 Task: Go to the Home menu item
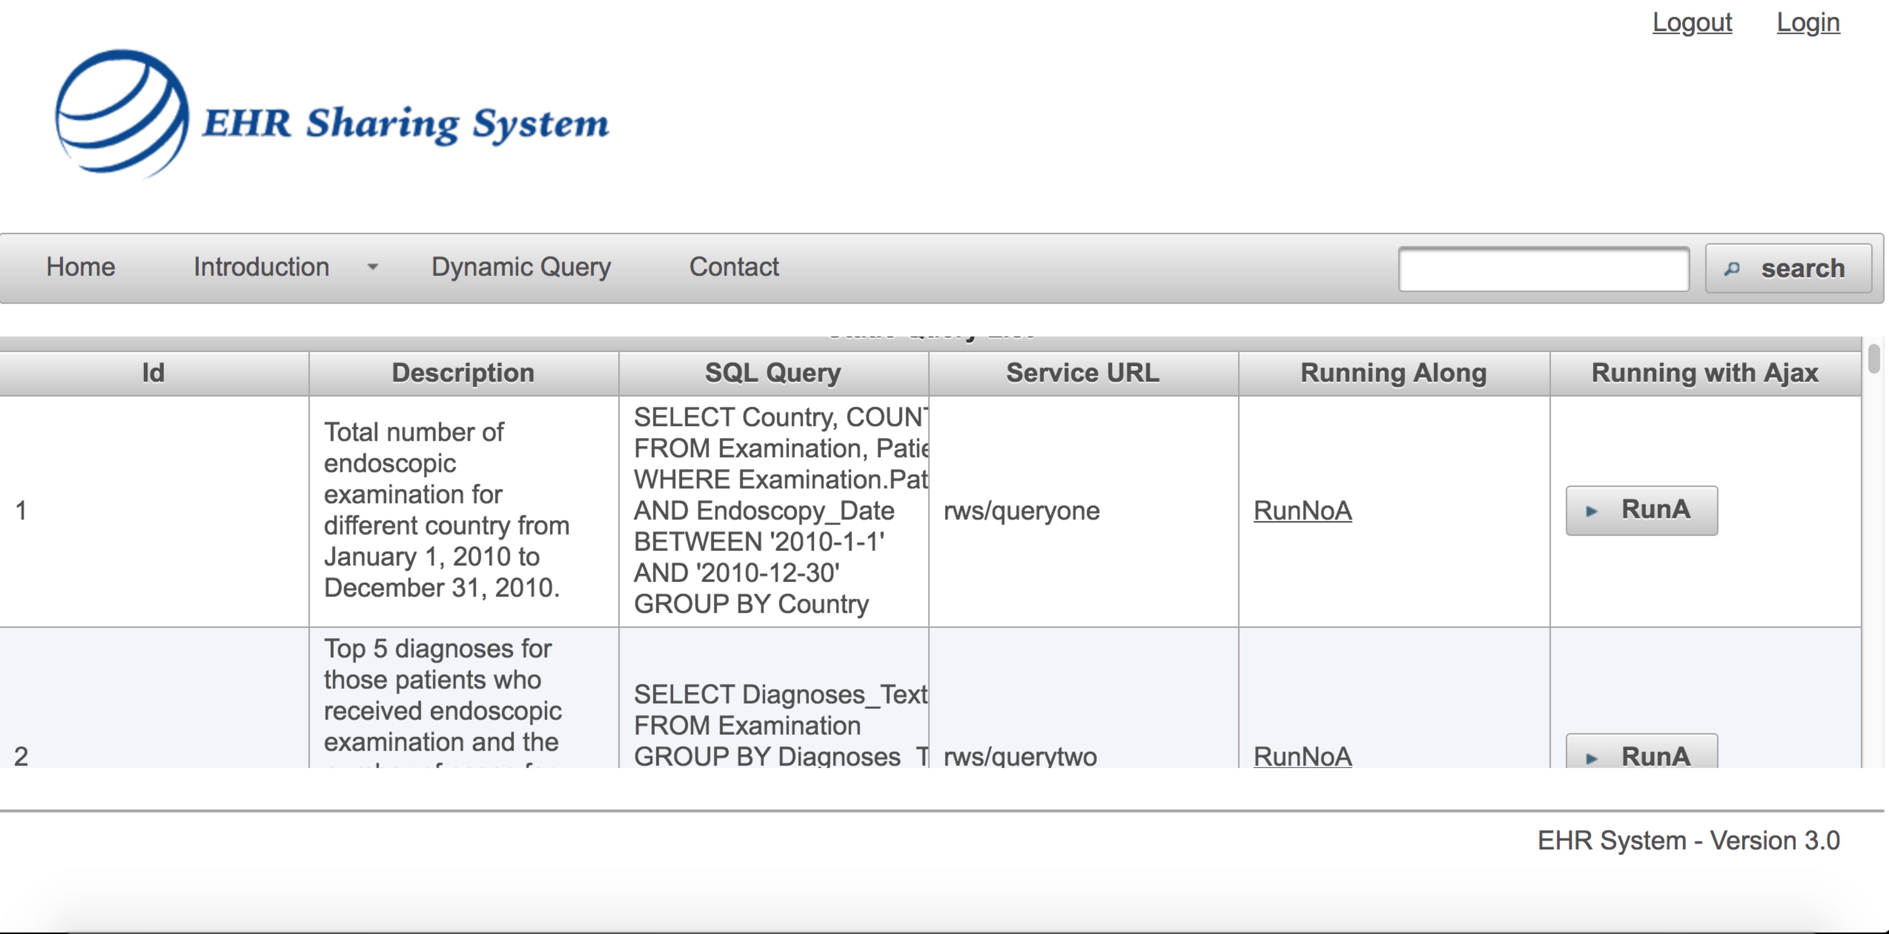(x=81, y=267)
